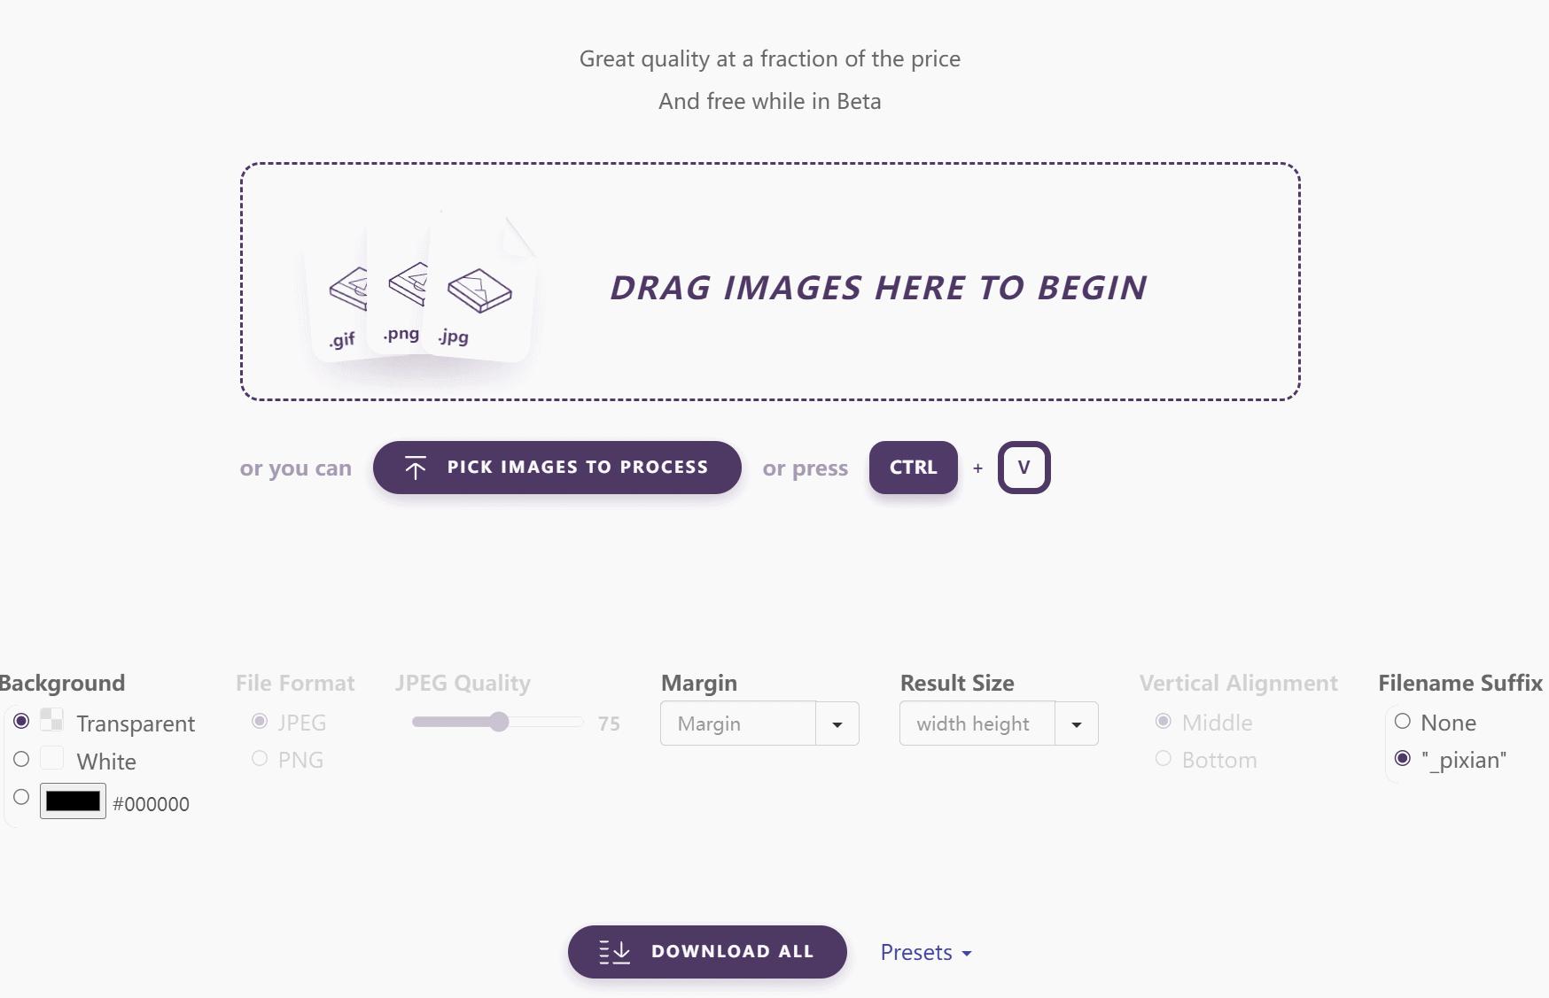Click the CTRL key badge
The height and width of the screenshot is (998, 1549).
913,468
